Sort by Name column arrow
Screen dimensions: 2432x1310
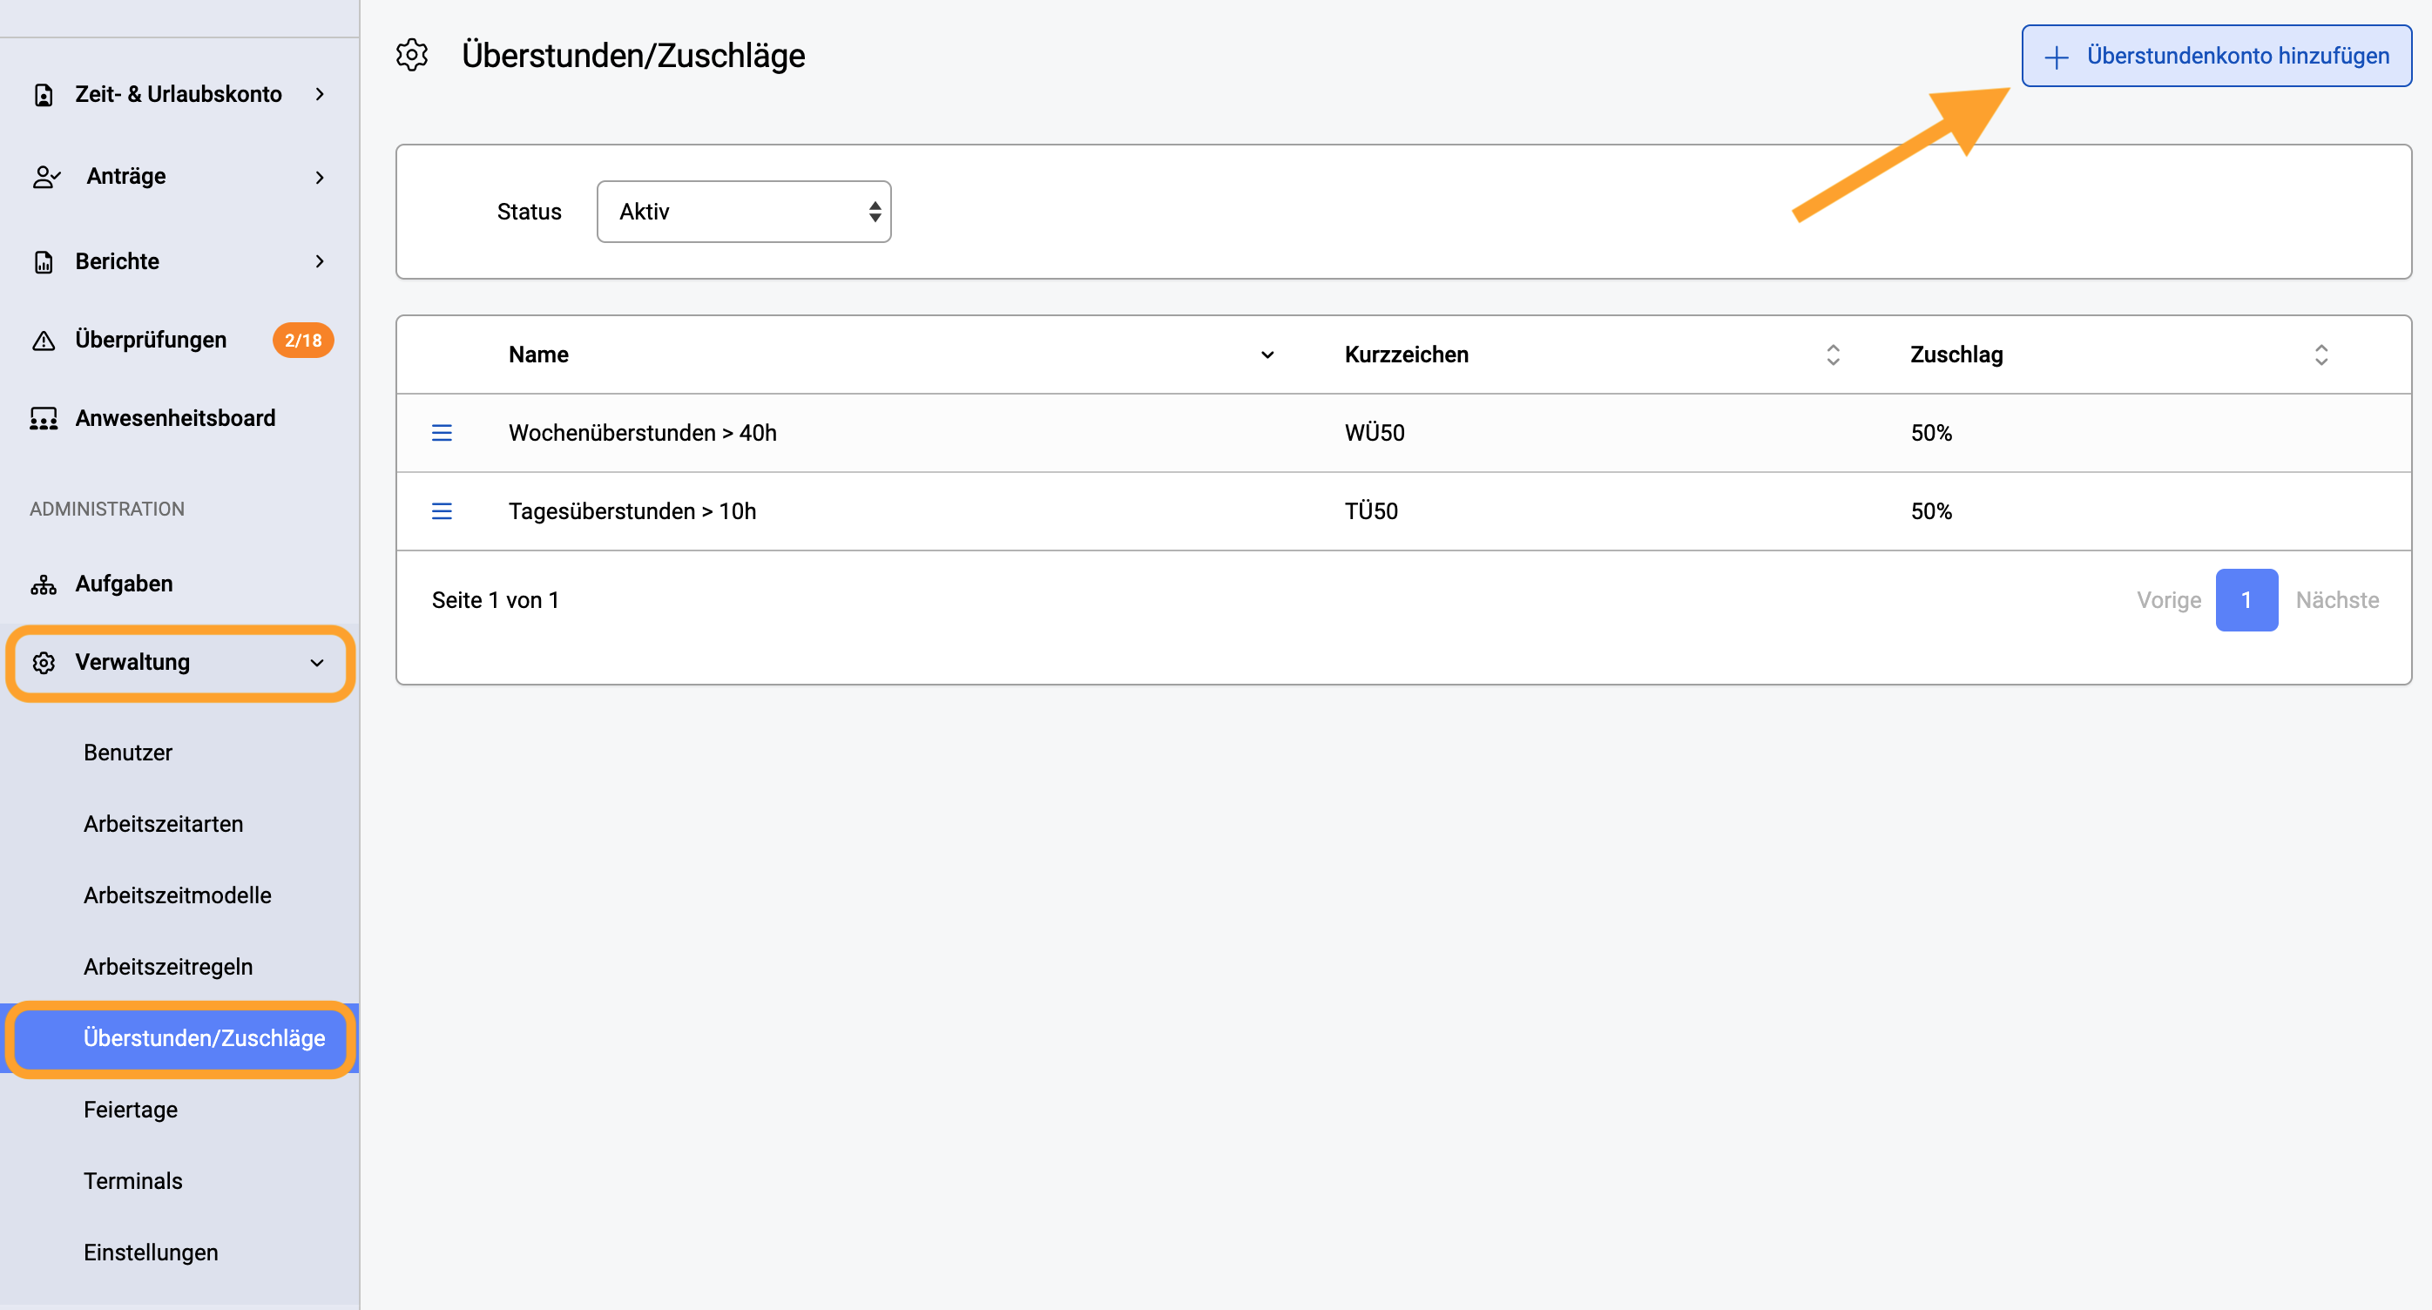[x=1267, y=355]
